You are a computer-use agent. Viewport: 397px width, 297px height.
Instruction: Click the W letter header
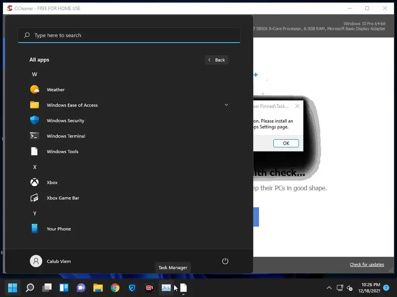[35, 74]
